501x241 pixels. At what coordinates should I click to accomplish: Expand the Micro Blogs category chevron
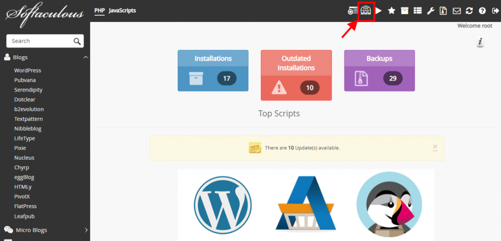86,230
